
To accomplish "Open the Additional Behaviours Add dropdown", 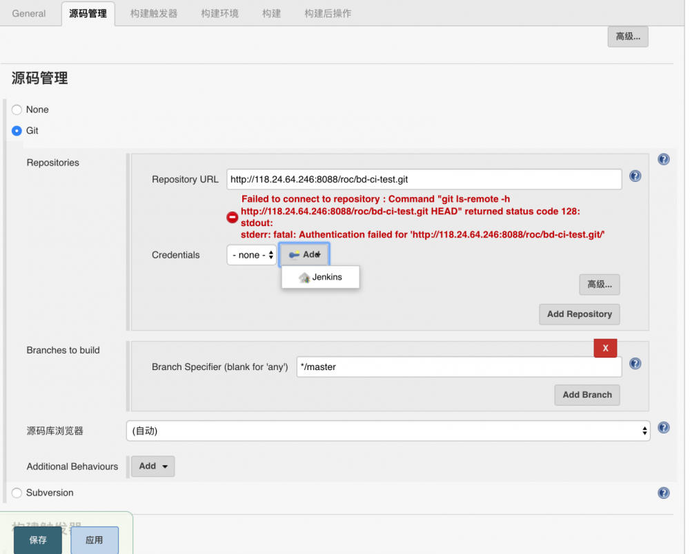I will tap(152, 466).
